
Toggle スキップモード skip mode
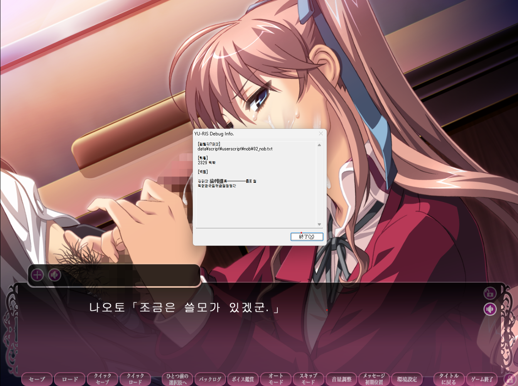[309, 379]
